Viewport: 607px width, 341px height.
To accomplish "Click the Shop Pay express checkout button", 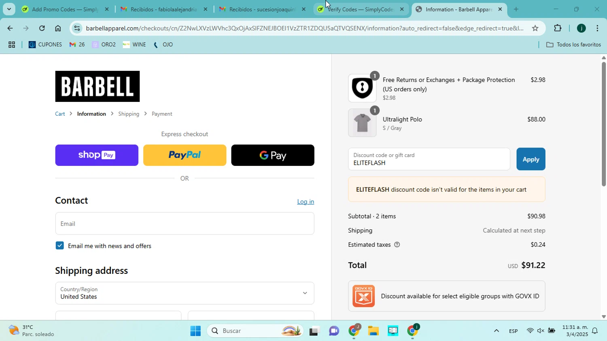I will [97, 155].
